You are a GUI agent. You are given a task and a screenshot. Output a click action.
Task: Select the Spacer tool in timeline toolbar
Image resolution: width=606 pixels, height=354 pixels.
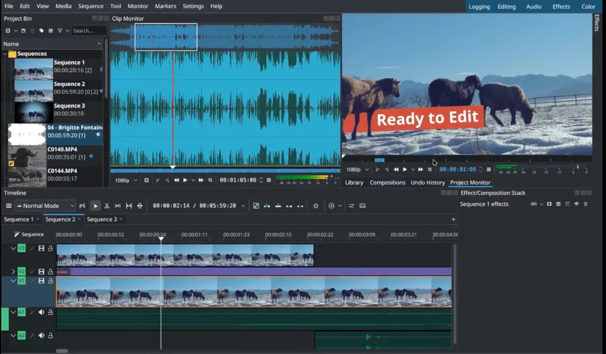coord(118,206)
